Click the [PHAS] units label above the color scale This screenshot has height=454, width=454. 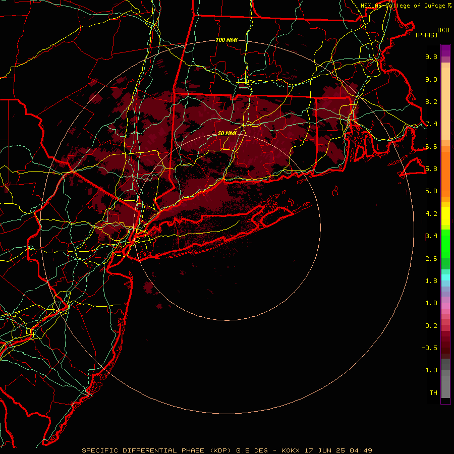point(426,35)
